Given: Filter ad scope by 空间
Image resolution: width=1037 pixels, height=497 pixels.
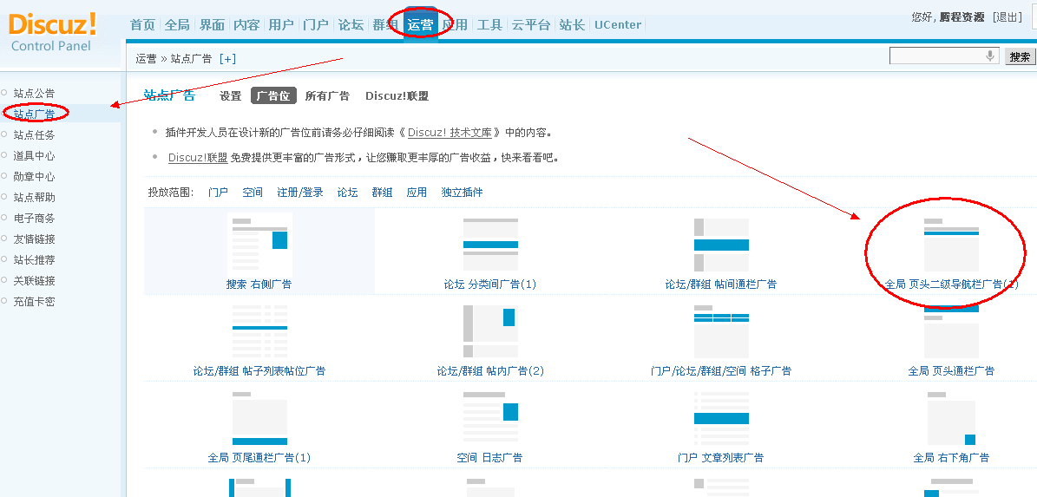Looking at the screenshot, I should 253,193.
